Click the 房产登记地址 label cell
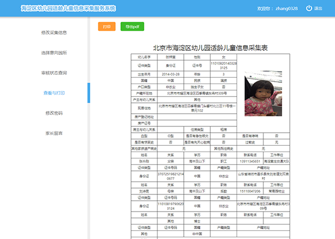 [144, 117]
